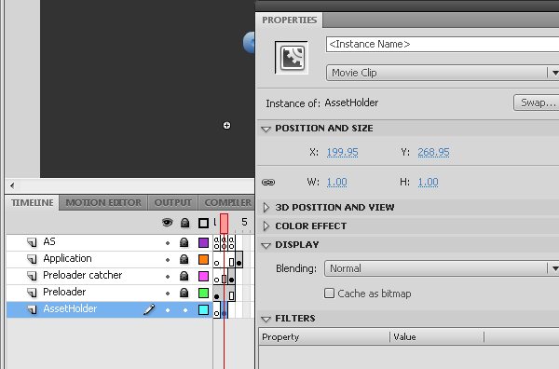The height and width of the screenshot is (369, 559).
Task: Click the eye show/hide all layers icon
Action: [x=167, y=223]
